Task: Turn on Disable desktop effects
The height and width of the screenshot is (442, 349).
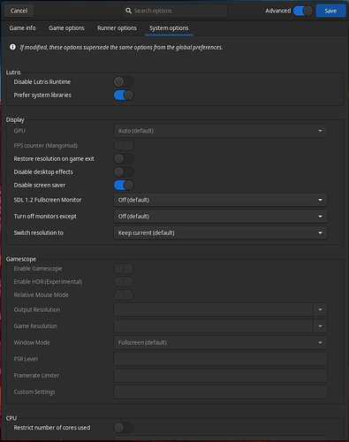Action: (124, 171)
